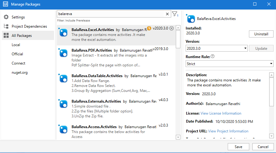Click the BalaReva.DataTable.Activities package icon
This screenshot has width=276, height=153.
pyautogui.click(x=63, y=78)
